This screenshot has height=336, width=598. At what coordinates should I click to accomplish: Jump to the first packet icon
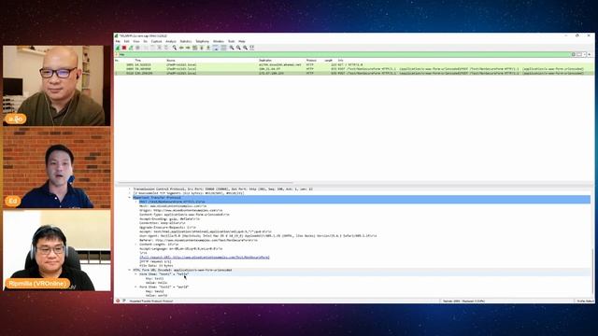[x=202, y=48]
